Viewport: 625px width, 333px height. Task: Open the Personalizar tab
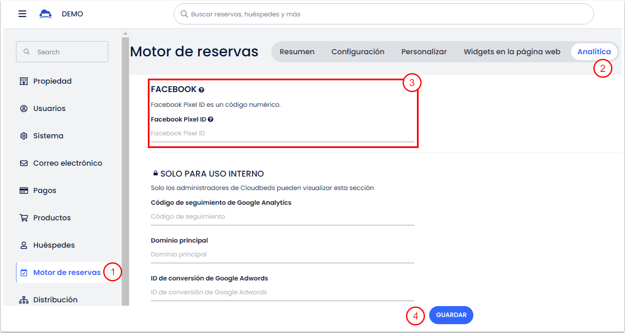[x=424, y=52]
